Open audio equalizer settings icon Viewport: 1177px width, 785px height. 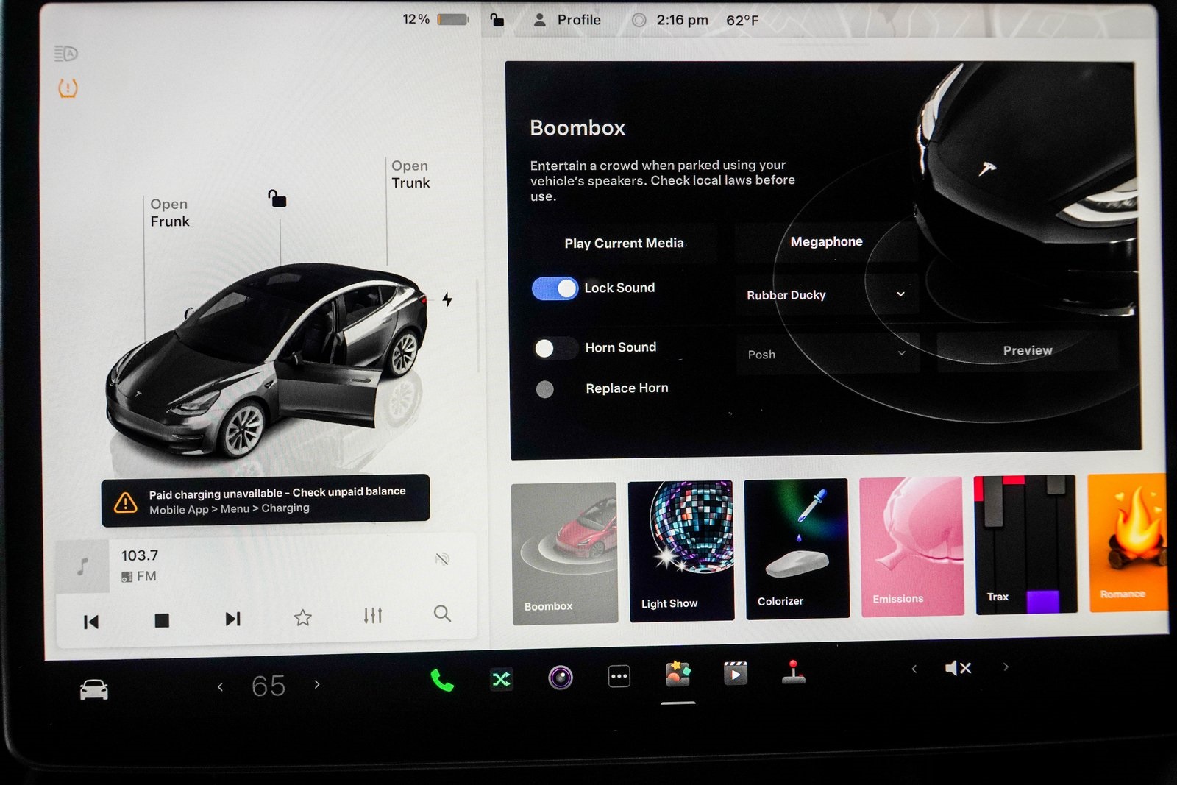tap(373, 615)
